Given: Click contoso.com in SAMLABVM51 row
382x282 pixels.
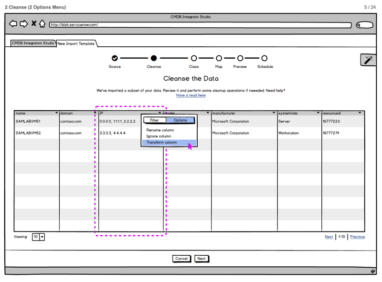Looking at the screenshot, I should pyautogui.click(x=71, y=121).
